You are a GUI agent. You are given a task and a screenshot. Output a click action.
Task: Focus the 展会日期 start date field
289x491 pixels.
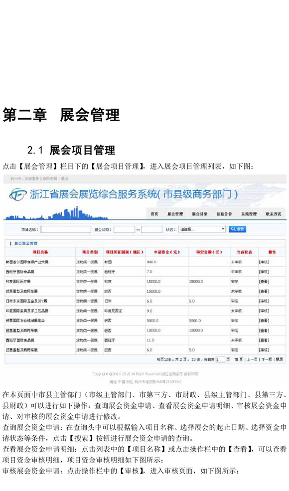(x=124, y=229)
